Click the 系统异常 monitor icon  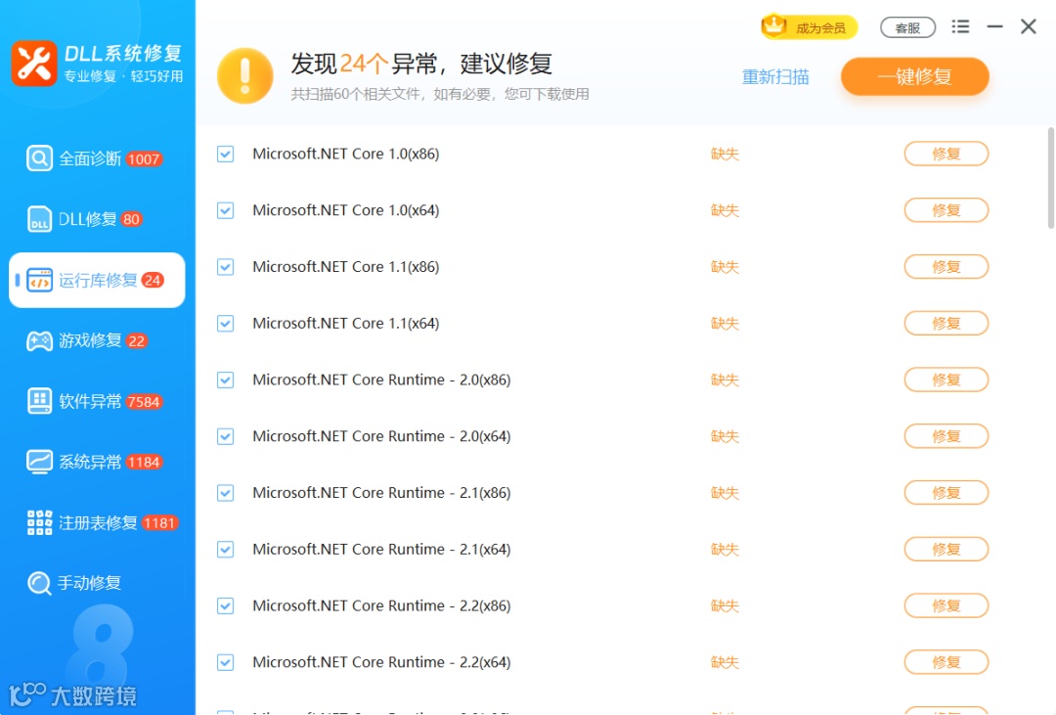(x=39, y=462)
